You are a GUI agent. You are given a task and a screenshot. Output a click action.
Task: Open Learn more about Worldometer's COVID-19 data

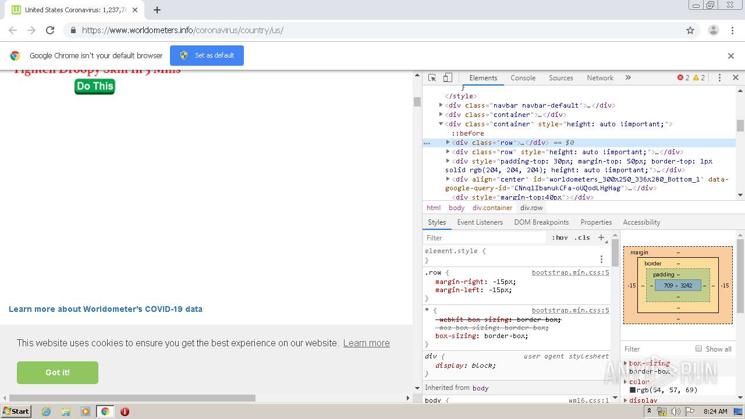[x=105, y=309]
